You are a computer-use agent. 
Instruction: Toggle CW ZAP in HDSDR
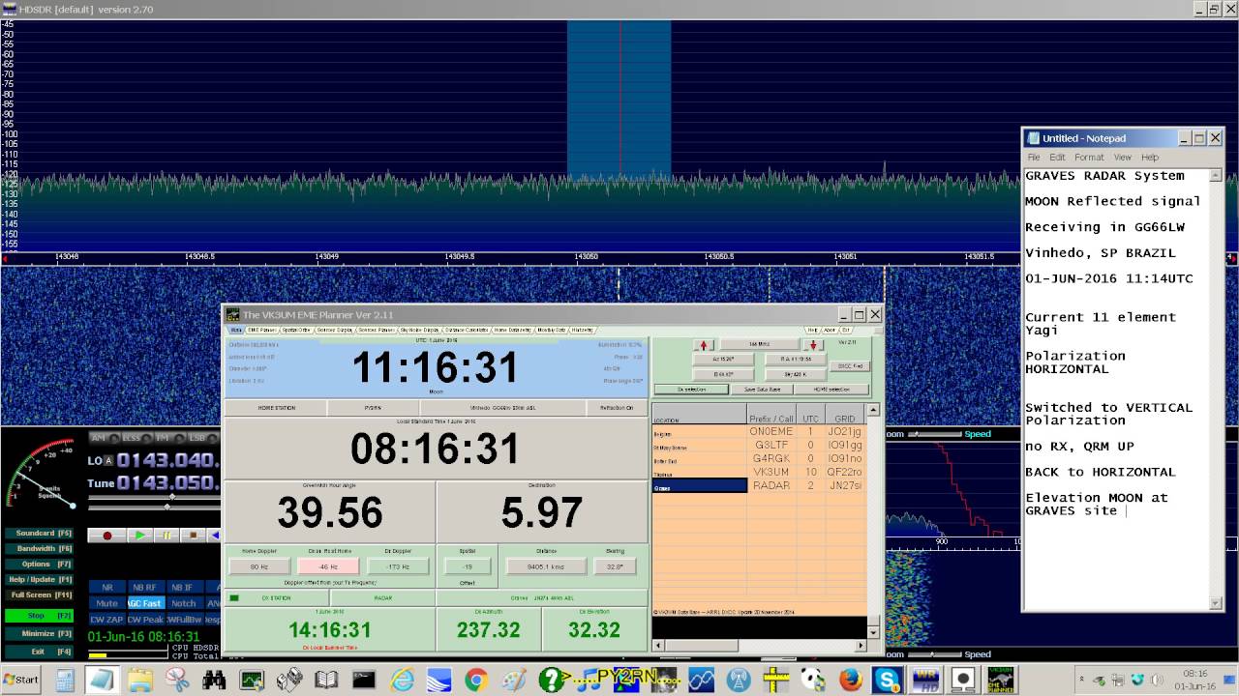point(107,619)
